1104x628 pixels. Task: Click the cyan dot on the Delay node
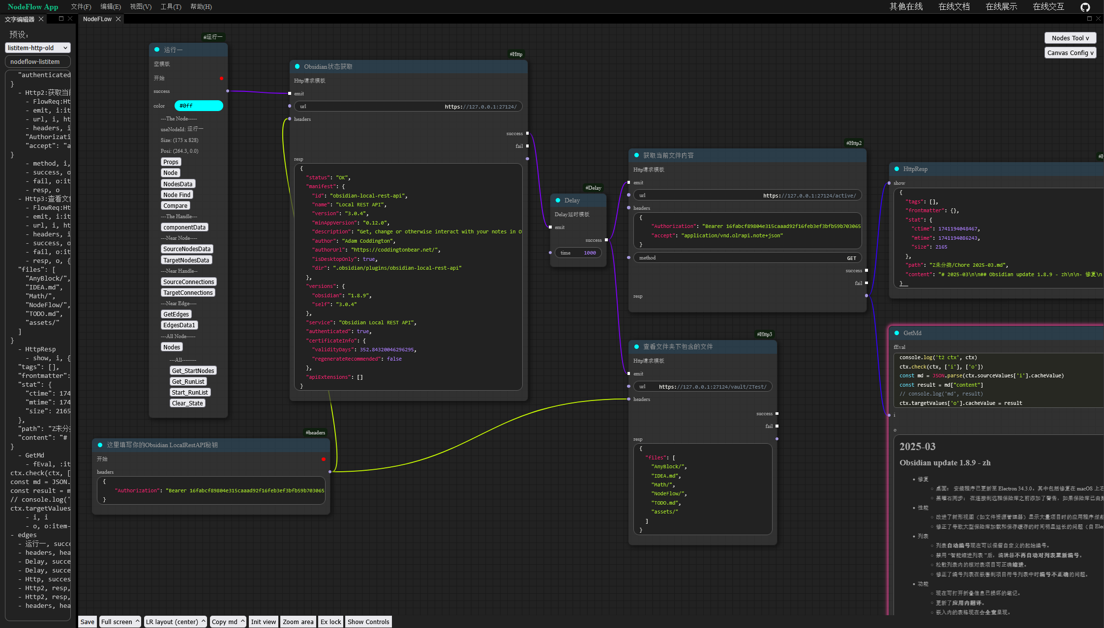558,200
